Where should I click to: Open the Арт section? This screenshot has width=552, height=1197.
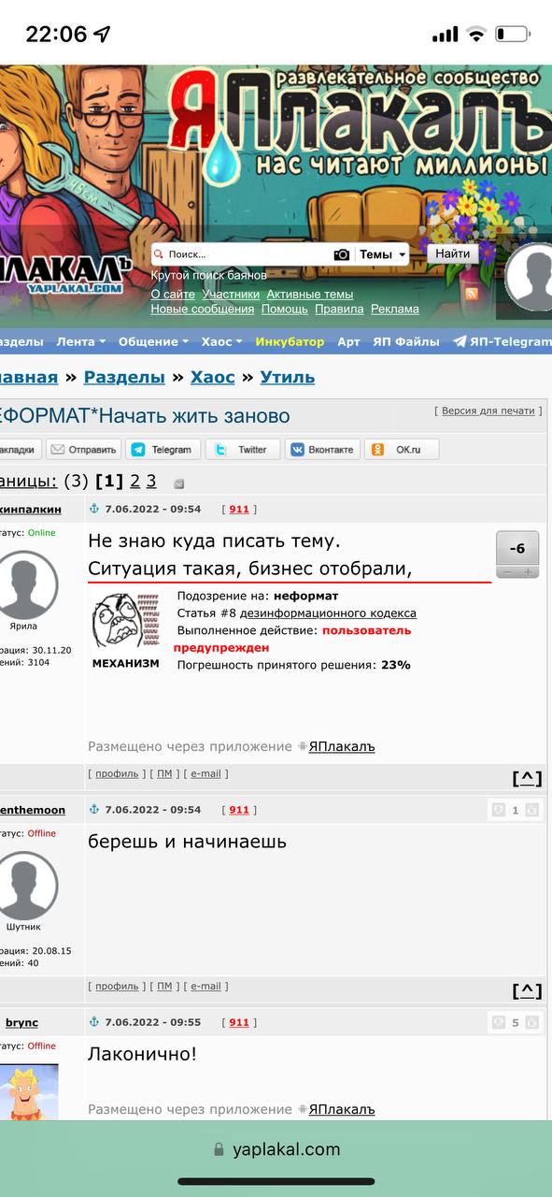point(348,341)
